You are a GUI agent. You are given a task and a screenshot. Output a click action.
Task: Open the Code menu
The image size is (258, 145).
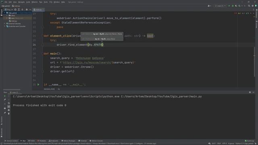click(28, 2)
